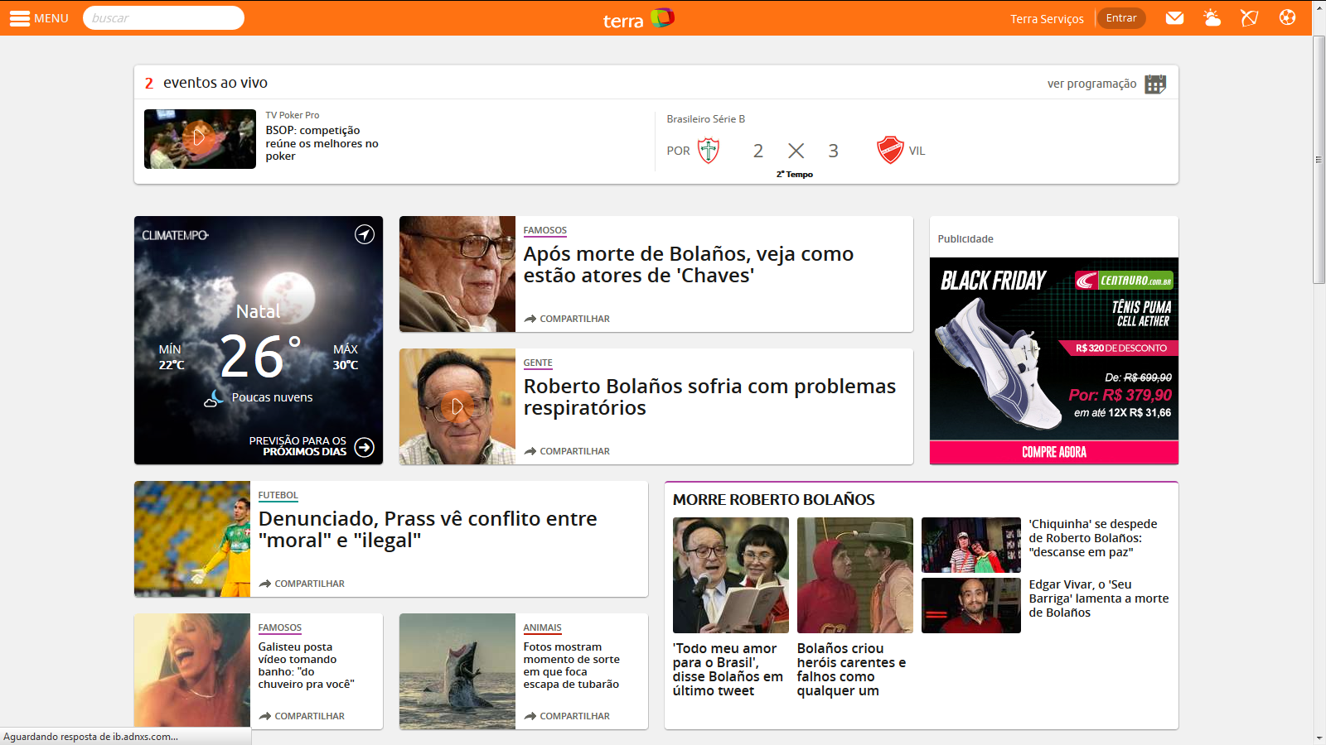
Task: Open the weather sun-cloud header icon
Action: pyautogui.click(x=1212, y=17)
